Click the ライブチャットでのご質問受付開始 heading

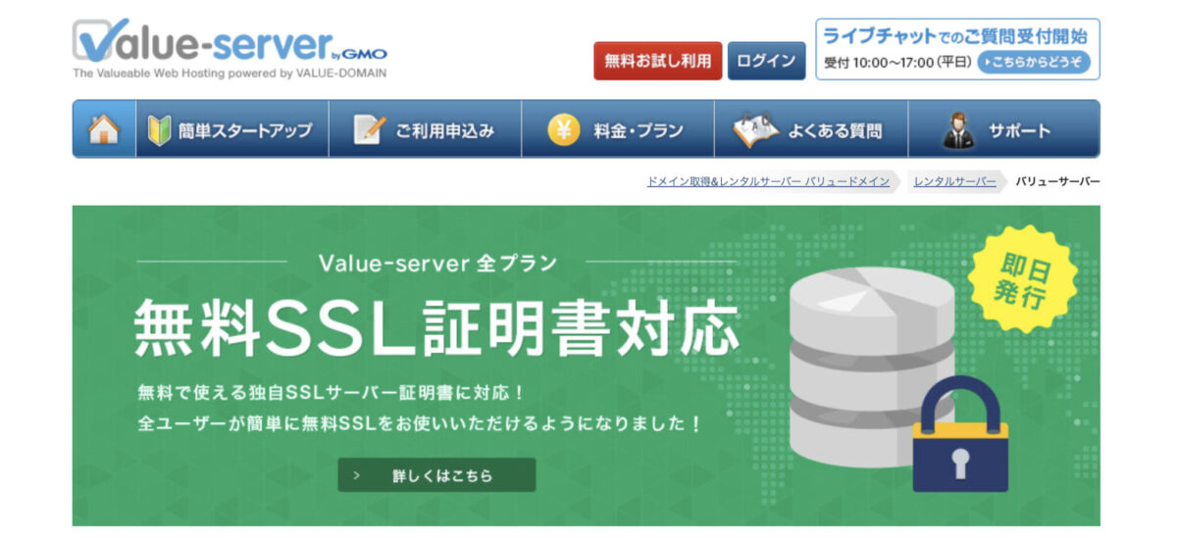955,35
